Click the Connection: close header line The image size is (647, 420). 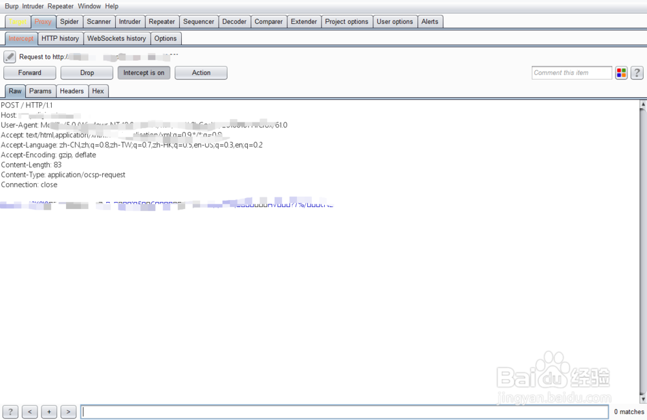coord(29,185)
